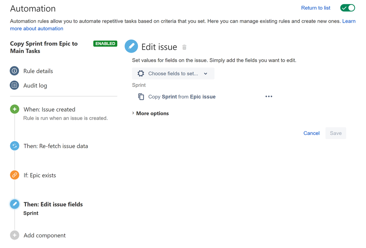Click the copy icon next to Copy Sprint

click(x=141, y=97)
